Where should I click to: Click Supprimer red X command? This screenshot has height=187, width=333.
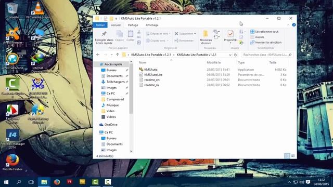[184, 33]
